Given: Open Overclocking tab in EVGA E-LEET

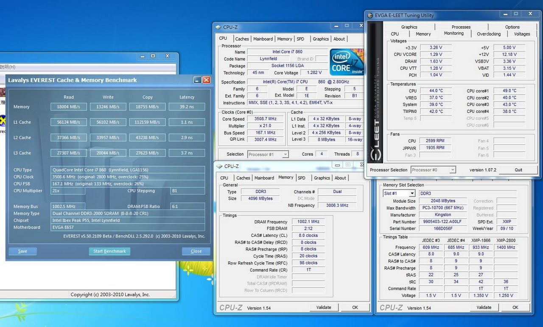Looking at the screenshot, I should pos(489,34).
